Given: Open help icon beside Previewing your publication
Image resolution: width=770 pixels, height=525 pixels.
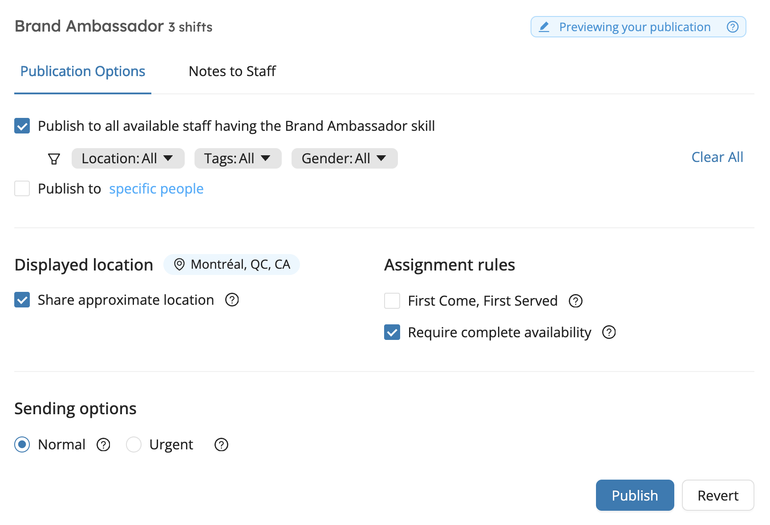Looking at the screenshot, I should pyautogui.click(x=733, y=27).
